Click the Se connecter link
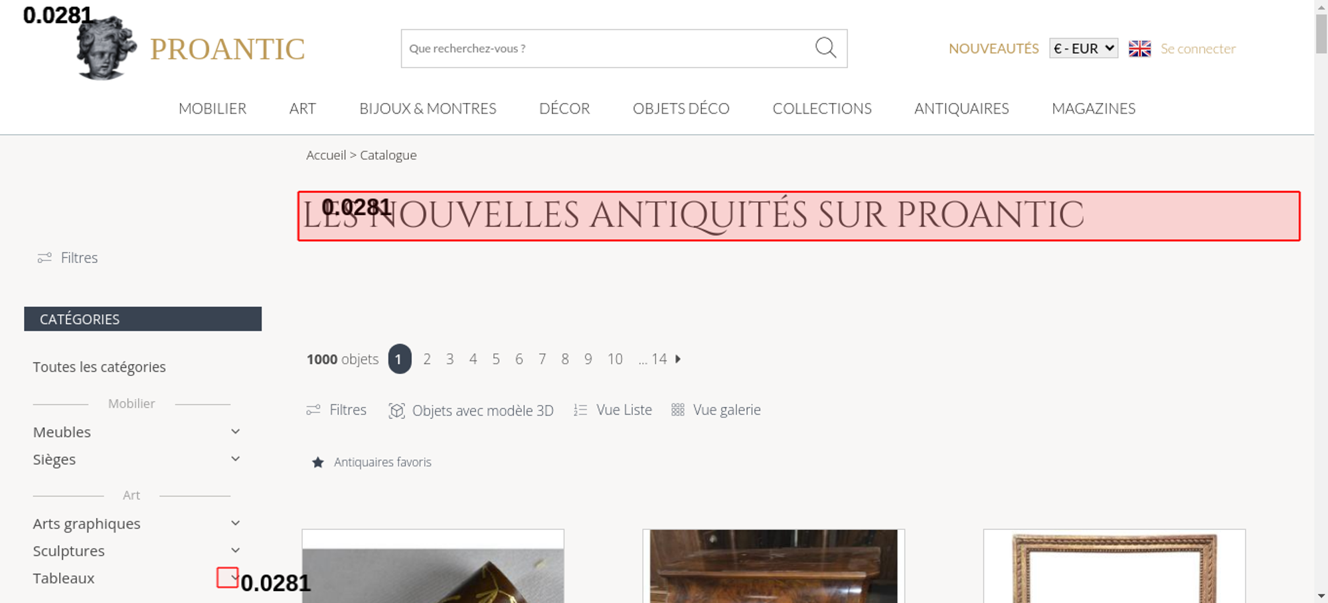This screenshot has height=603, width=1328. coord(1198,48)
